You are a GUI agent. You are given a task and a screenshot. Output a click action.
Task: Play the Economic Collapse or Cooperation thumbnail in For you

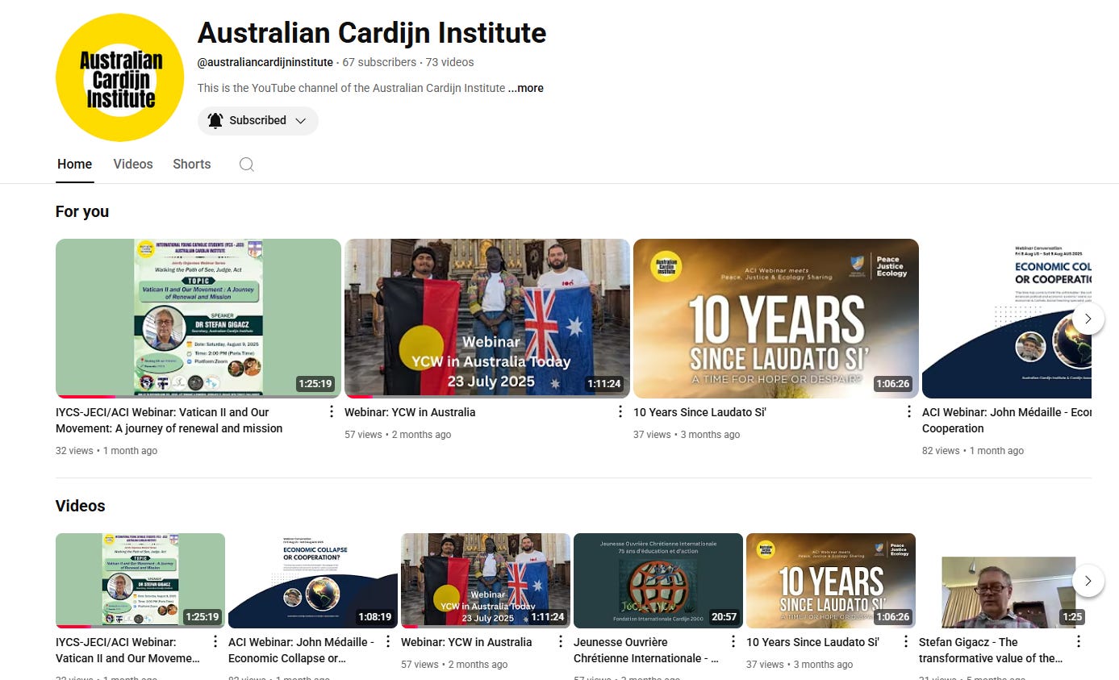pos(1007,319)
